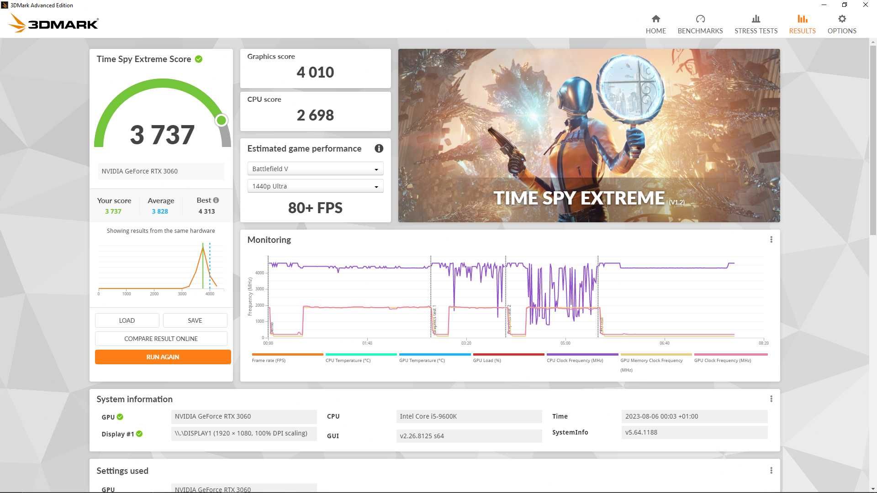This screenshot has height=493, width=877.
Task: Click Graphics test 2 marker in graph
Action: [x=509, y=320]
